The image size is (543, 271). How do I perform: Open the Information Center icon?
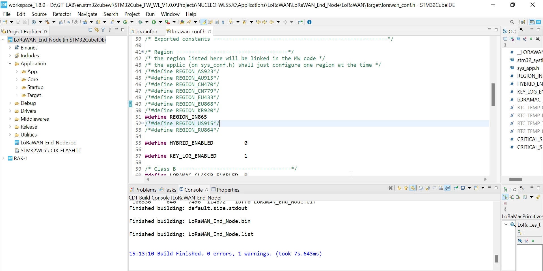[x=309, y=22]
